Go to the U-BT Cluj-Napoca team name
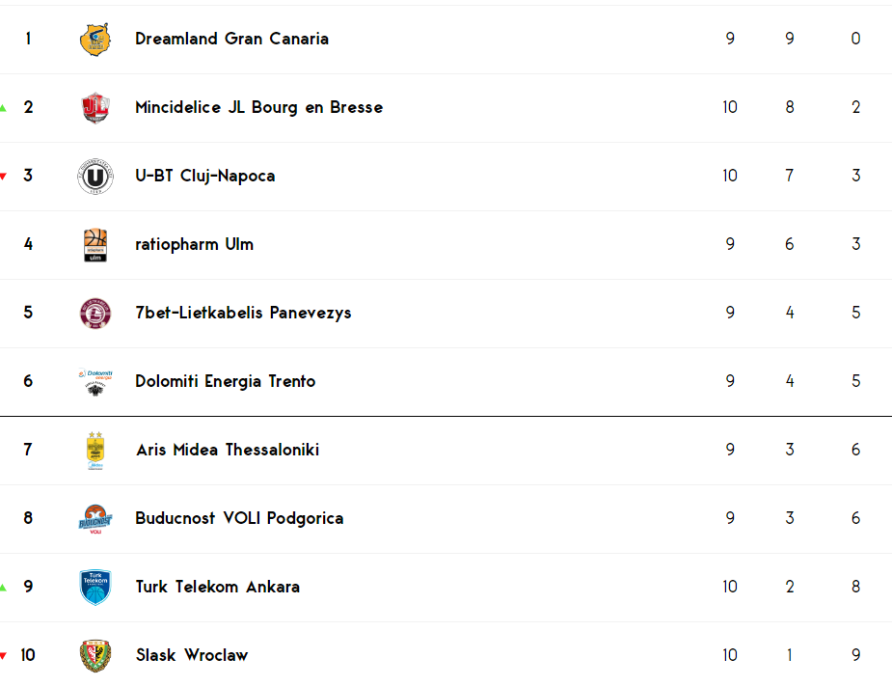The height and width of the screenshot is (686, 892). tap(204, 176)
